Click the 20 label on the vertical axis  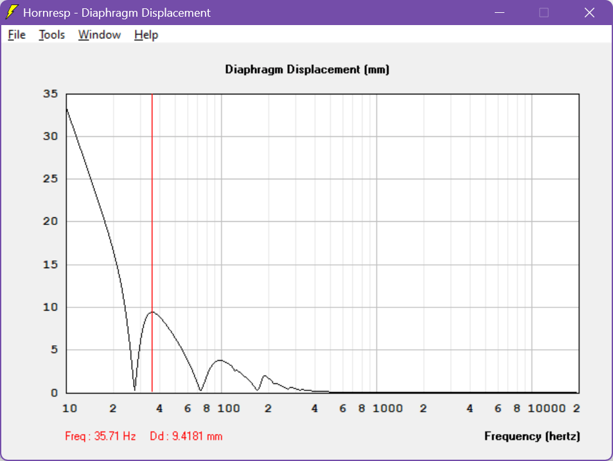pos(50,222)
